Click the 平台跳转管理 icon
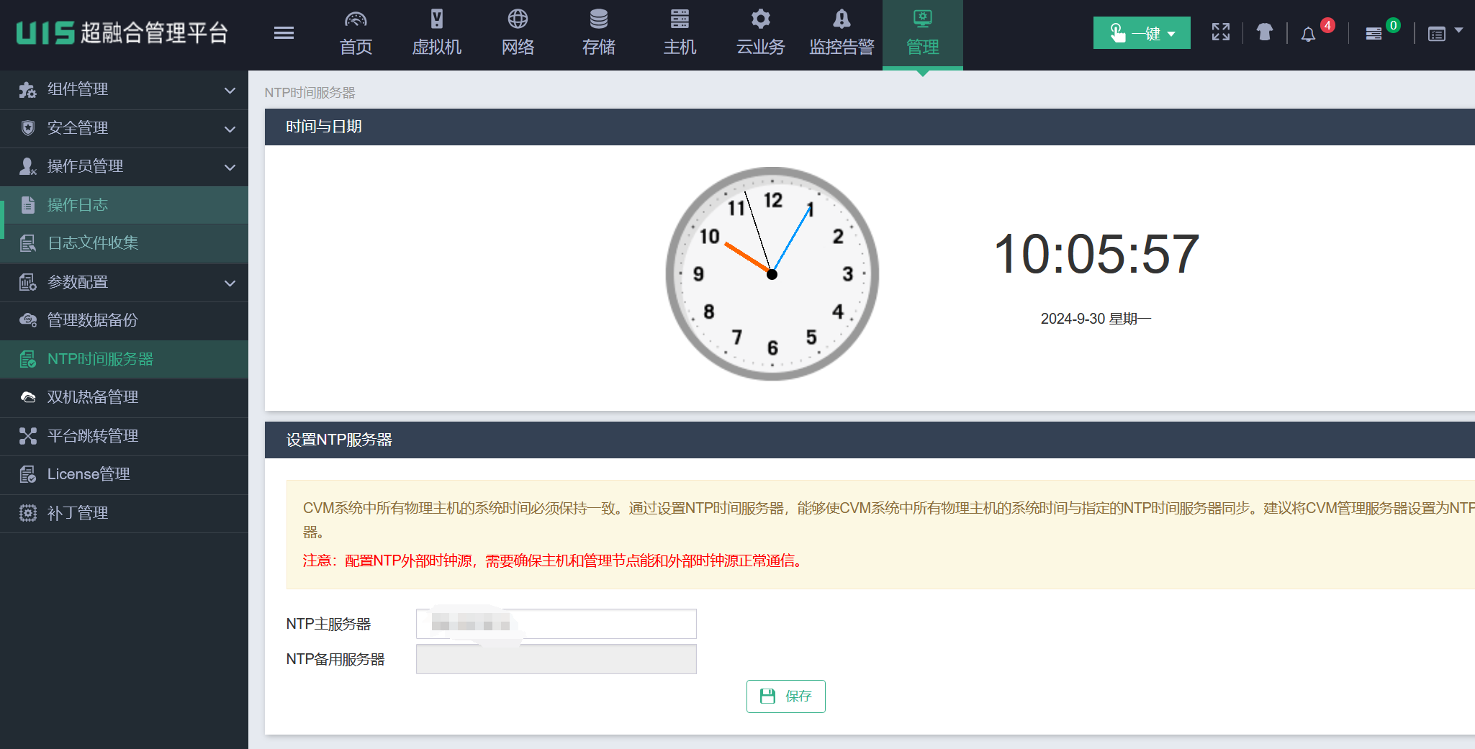The height and width of the screenshot is (749, 1475). pyautogui.click(x=27, y=436)
